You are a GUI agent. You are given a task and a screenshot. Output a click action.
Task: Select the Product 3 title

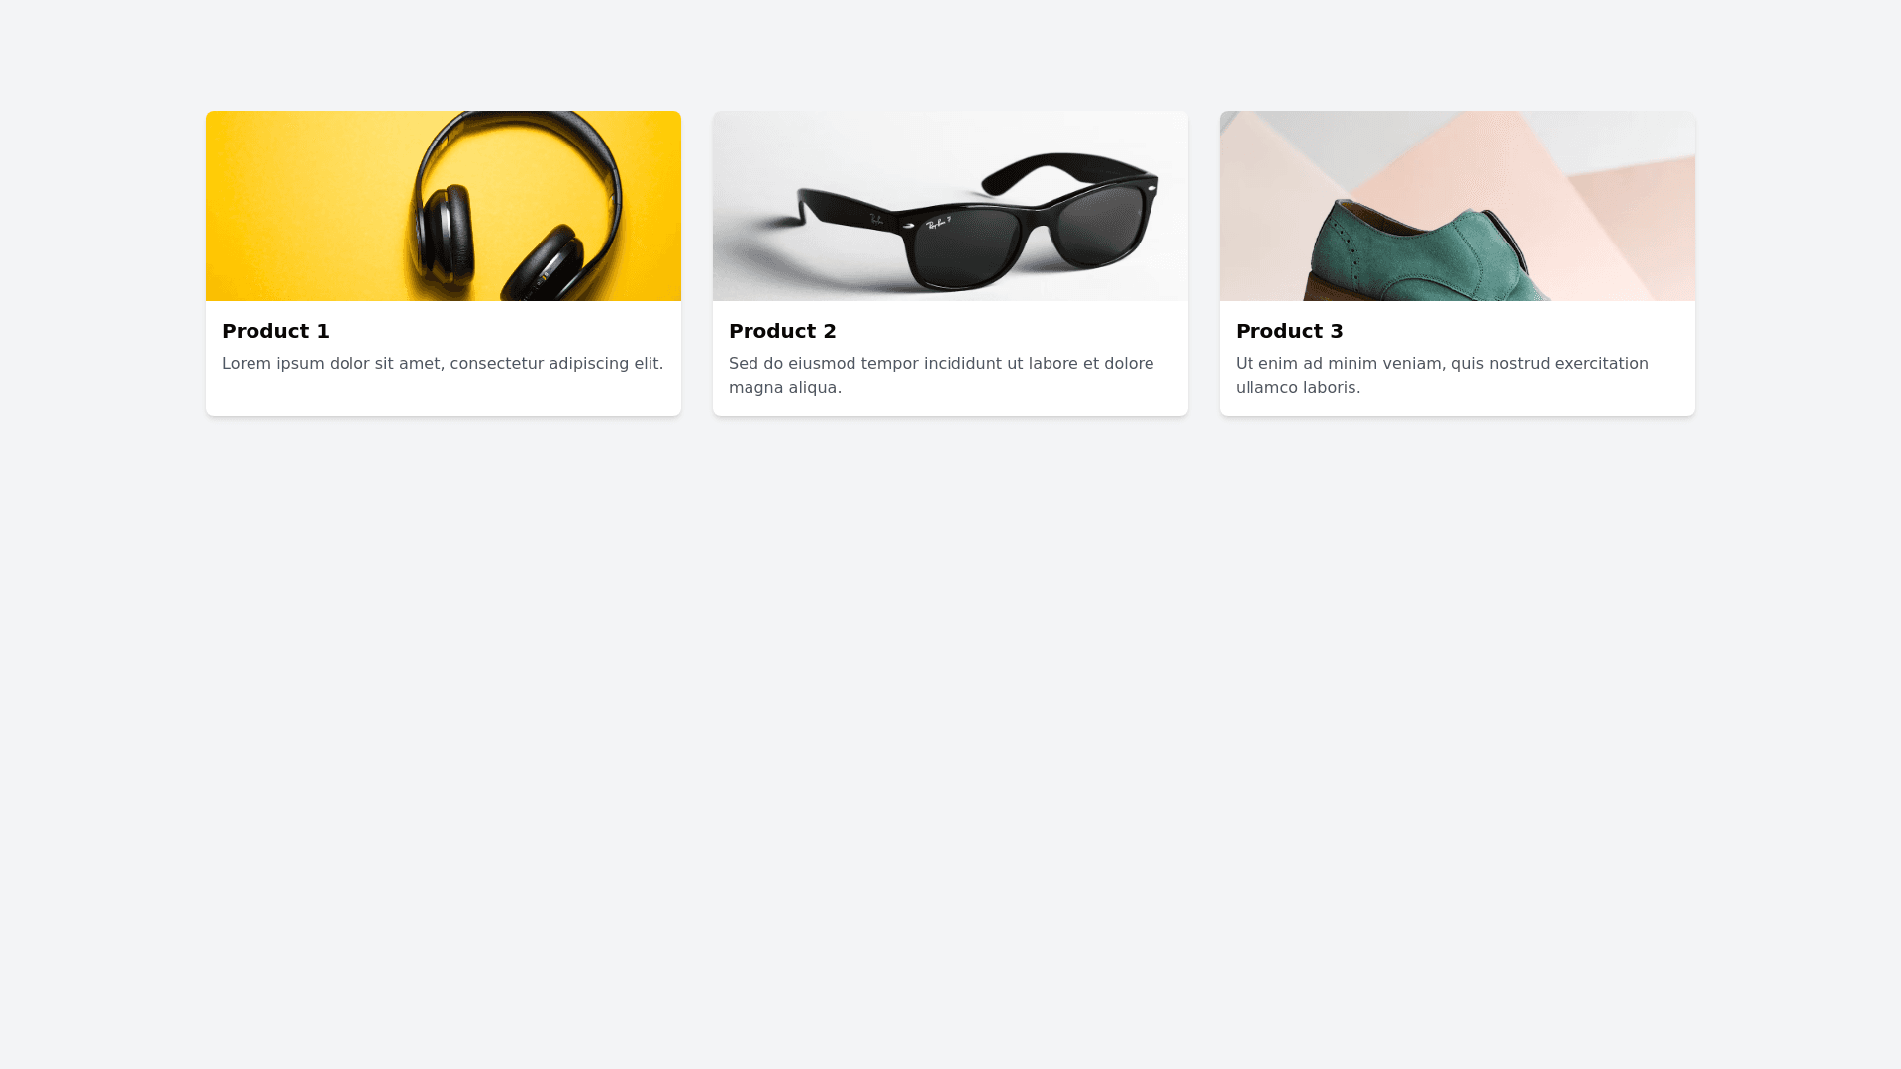1289,331
